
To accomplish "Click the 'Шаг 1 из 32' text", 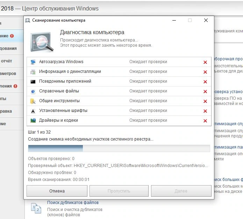I will click(40, 132).
